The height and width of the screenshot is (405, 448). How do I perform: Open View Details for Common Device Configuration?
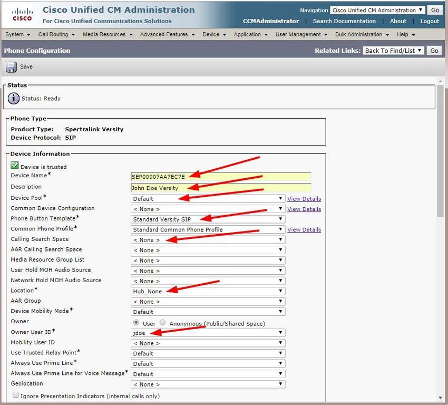[304, 209]
